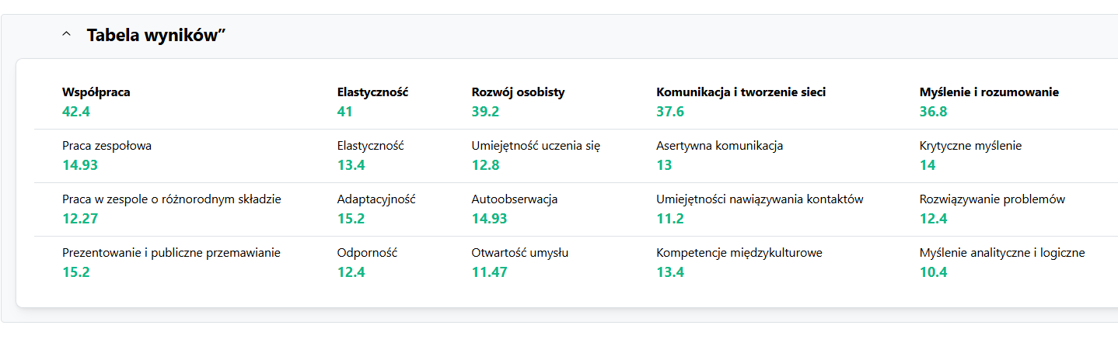The width and height of the screenshot is (1118, 339).
Task: Select Myślenie i rozumowanie header
Action: pyautogui.click(x=989, y=92)
